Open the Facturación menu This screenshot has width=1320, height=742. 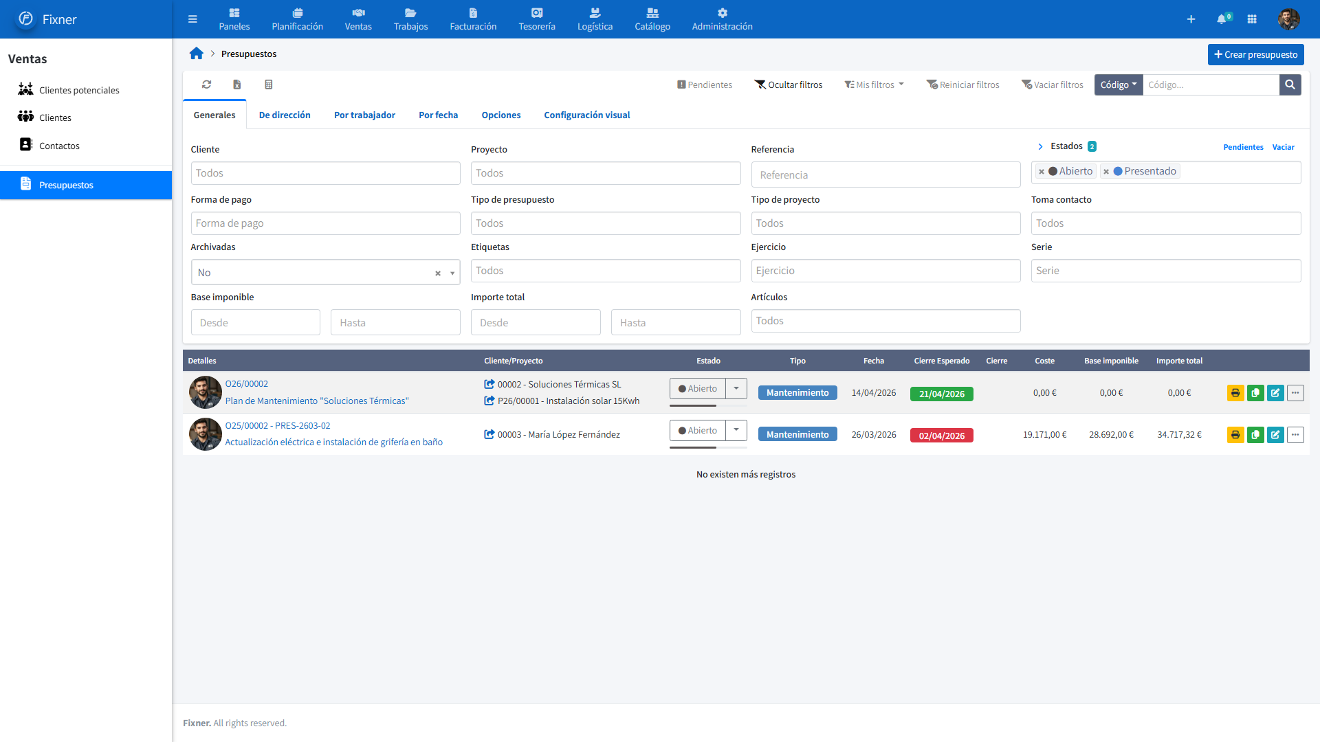pyautogui.click(x=473, y=19)
